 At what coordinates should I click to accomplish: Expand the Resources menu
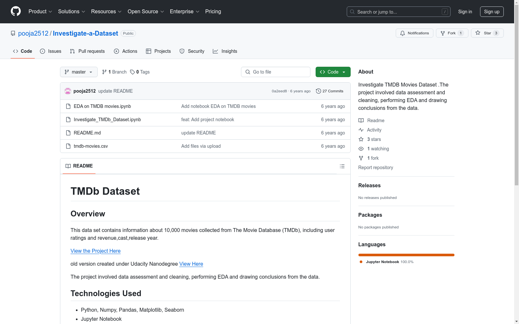pos(106,12)
